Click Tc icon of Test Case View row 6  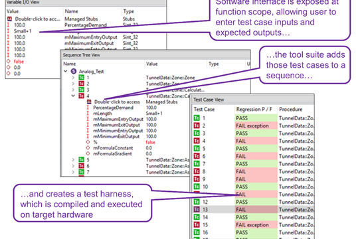click(x=197, y=156)
